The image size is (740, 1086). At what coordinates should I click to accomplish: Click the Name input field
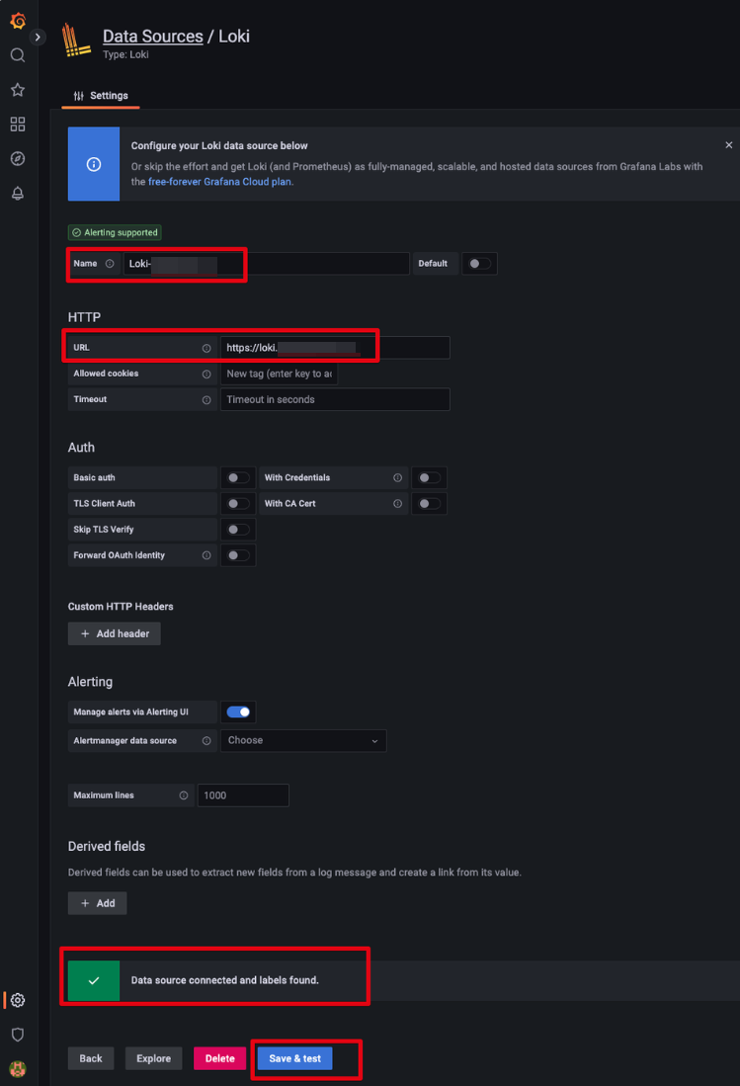(x=266, y=264)
